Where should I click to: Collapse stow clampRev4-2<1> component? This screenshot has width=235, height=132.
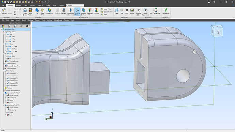tap(4, 93)
